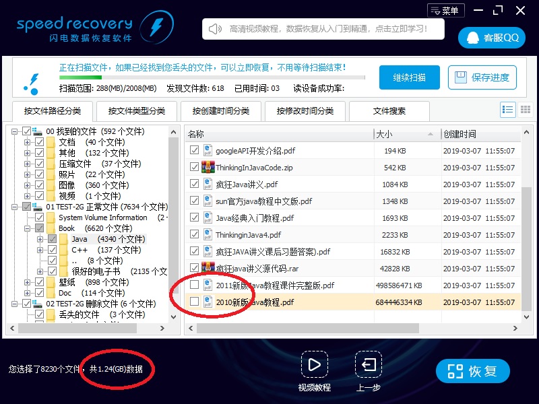Click the video tutorial play icon
The width and height of the screenshot is (539, 404).
click(314, 365)
